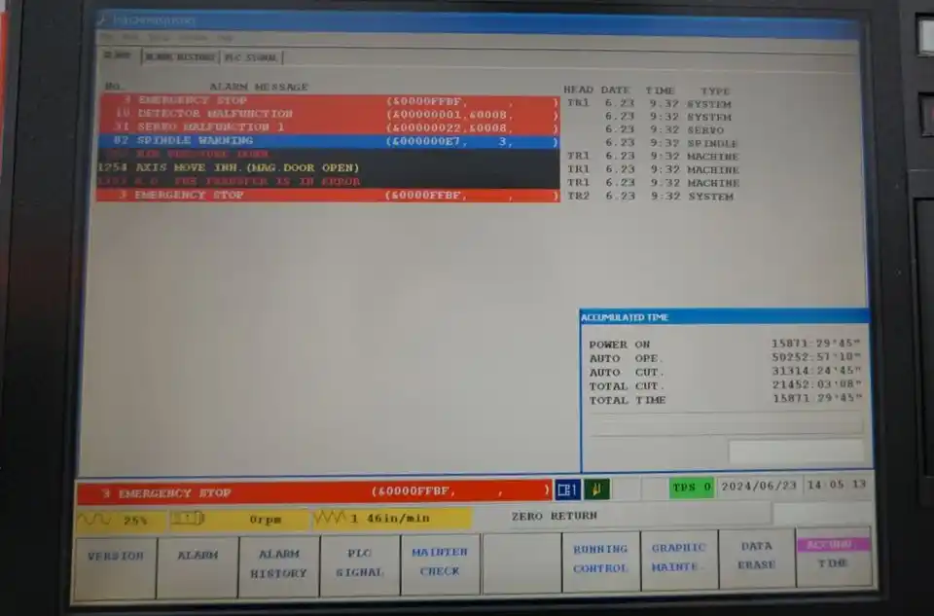This screenshot has height=616, width=934.
Task: Click the green TPS 0 indicator
Action: click(692, 487)
